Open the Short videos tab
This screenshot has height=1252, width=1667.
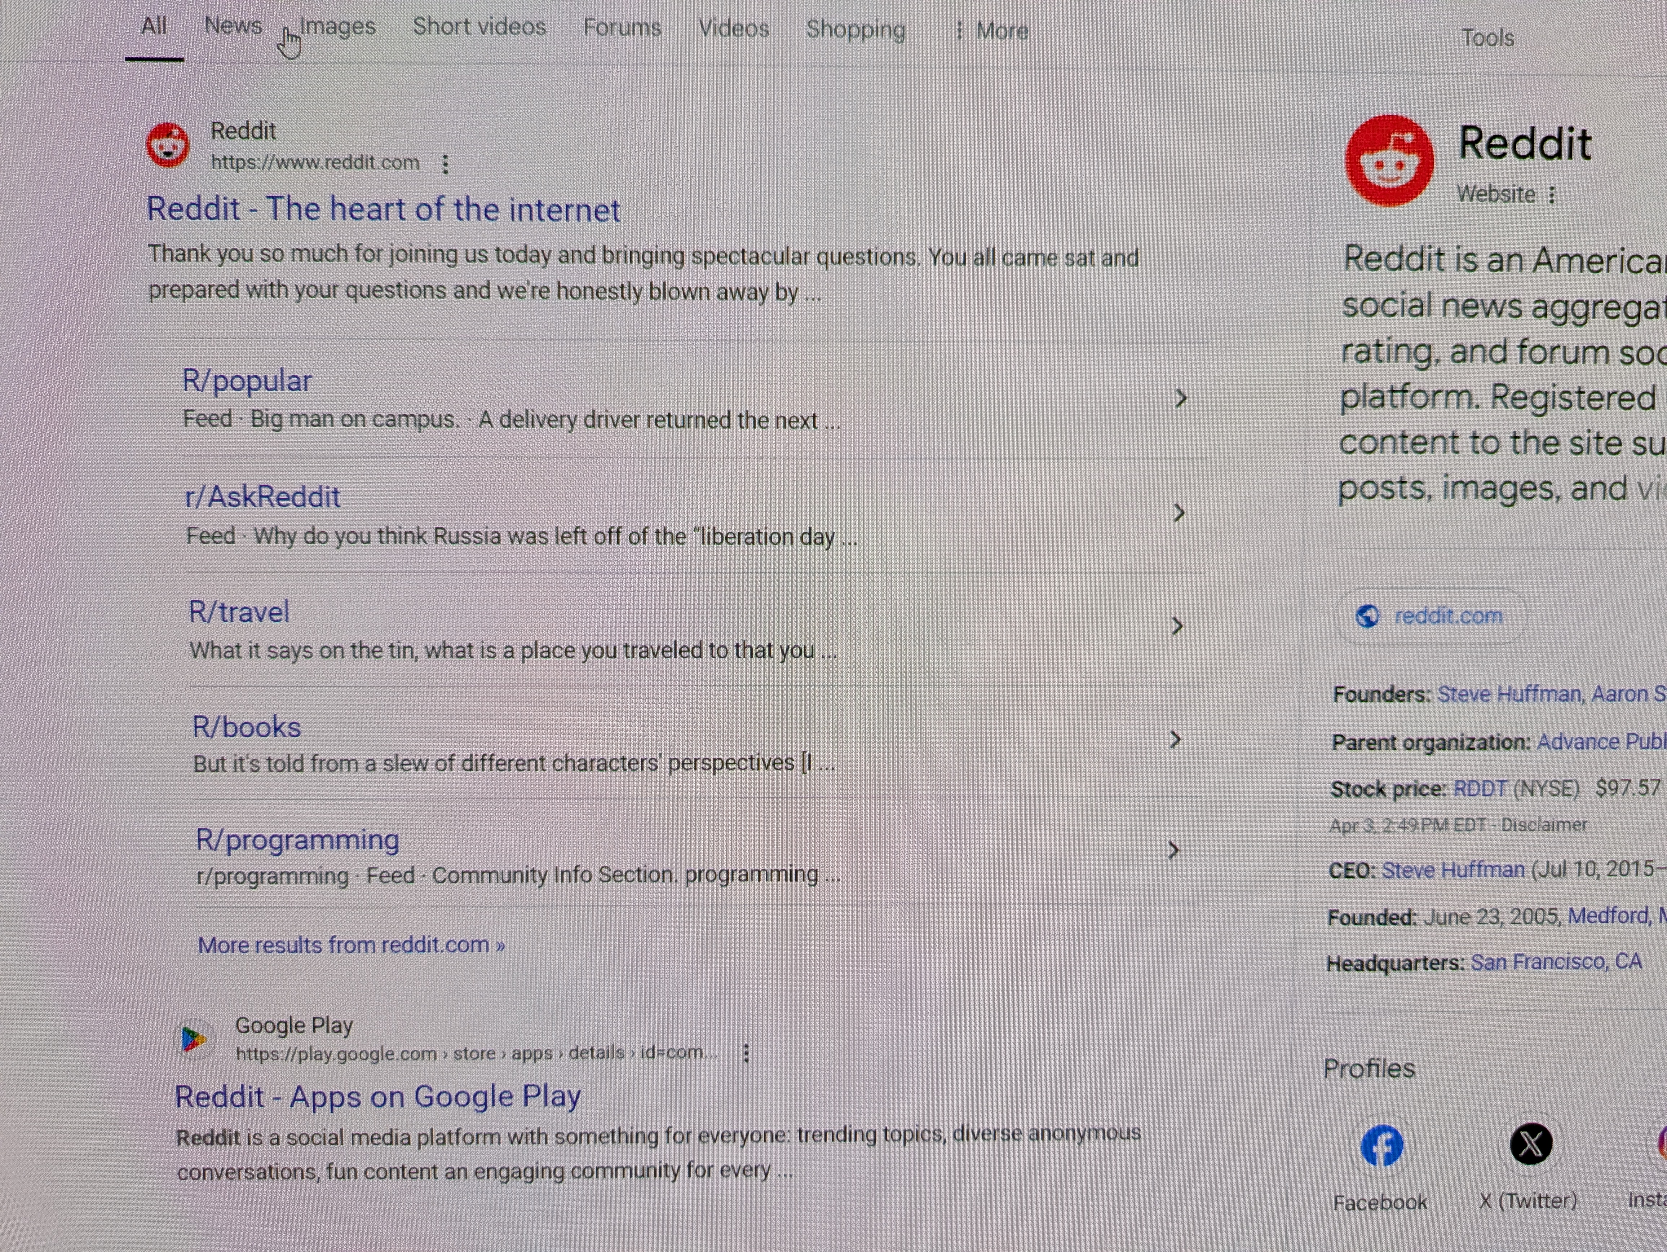pos(479,27)
